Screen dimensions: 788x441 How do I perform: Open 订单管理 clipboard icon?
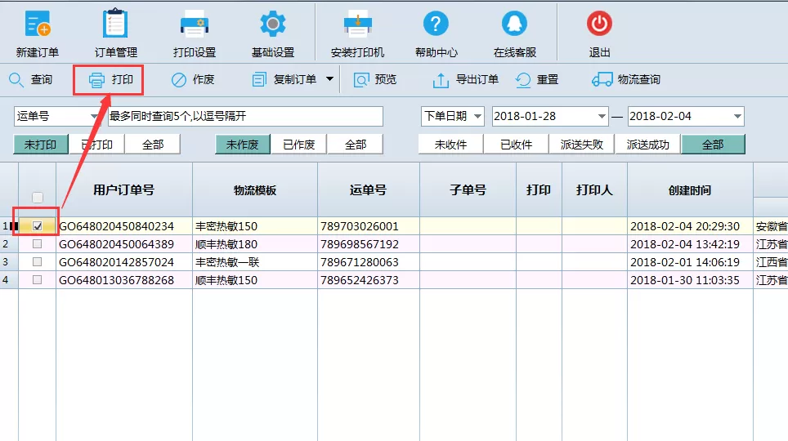click(115, 23)
